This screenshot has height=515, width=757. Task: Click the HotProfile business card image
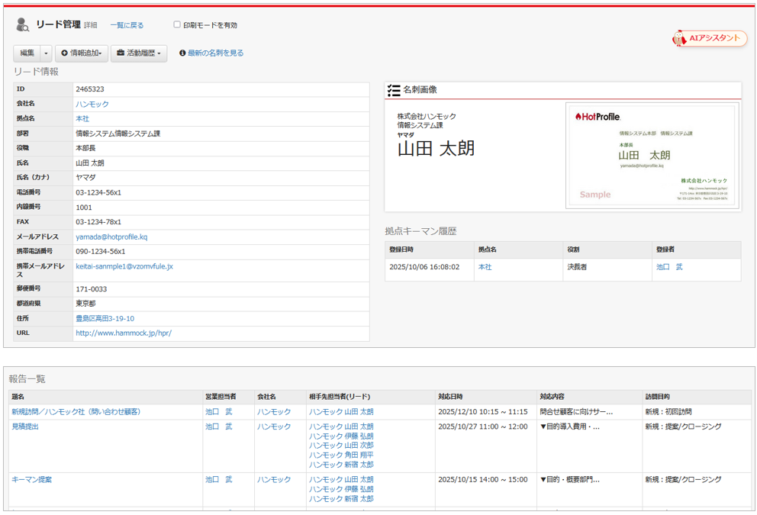(652, 156)
